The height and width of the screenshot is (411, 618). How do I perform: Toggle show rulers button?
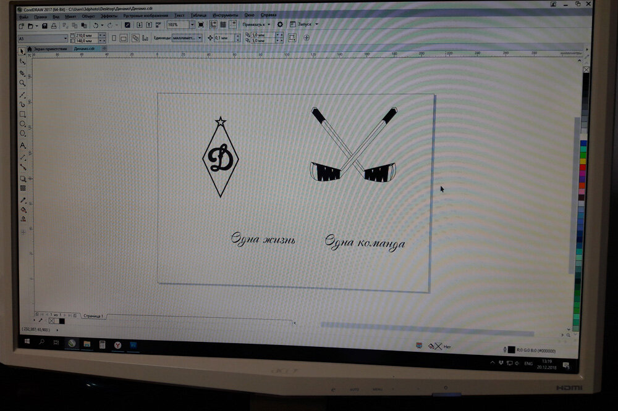(x=213, y=25)
